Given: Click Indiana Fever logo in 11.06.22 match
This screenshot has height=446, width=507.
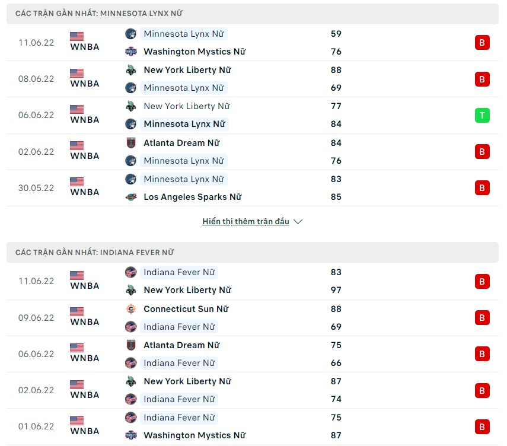Looking at the screenshot, I should point(131,272).
